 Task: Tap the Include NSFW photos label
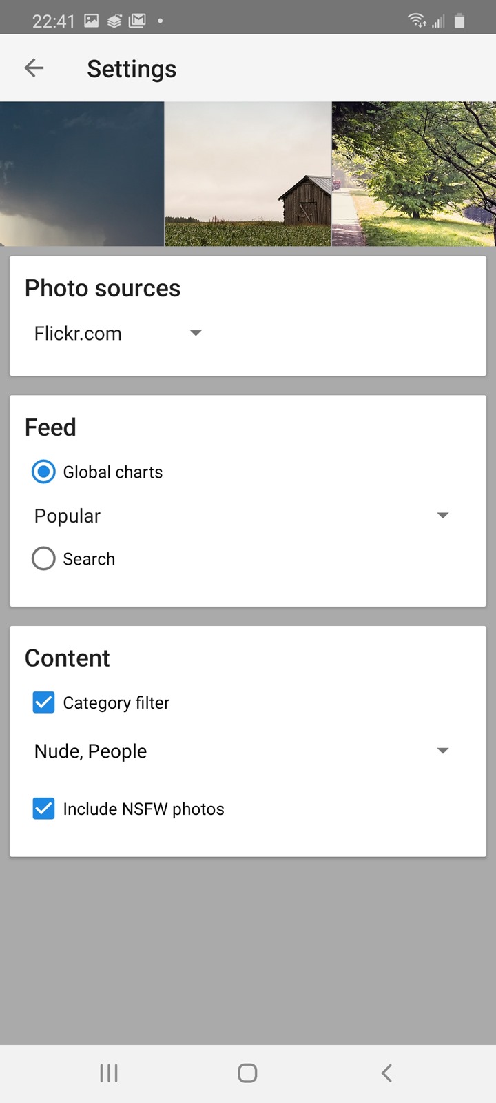click(143, 809)
